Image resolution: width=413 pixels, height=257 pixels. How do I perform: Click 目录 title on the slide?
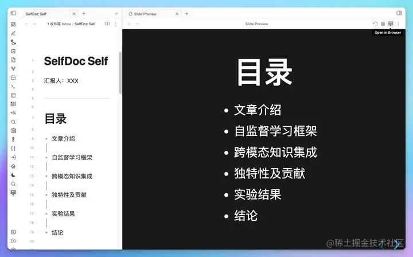[x=264, y=72]
